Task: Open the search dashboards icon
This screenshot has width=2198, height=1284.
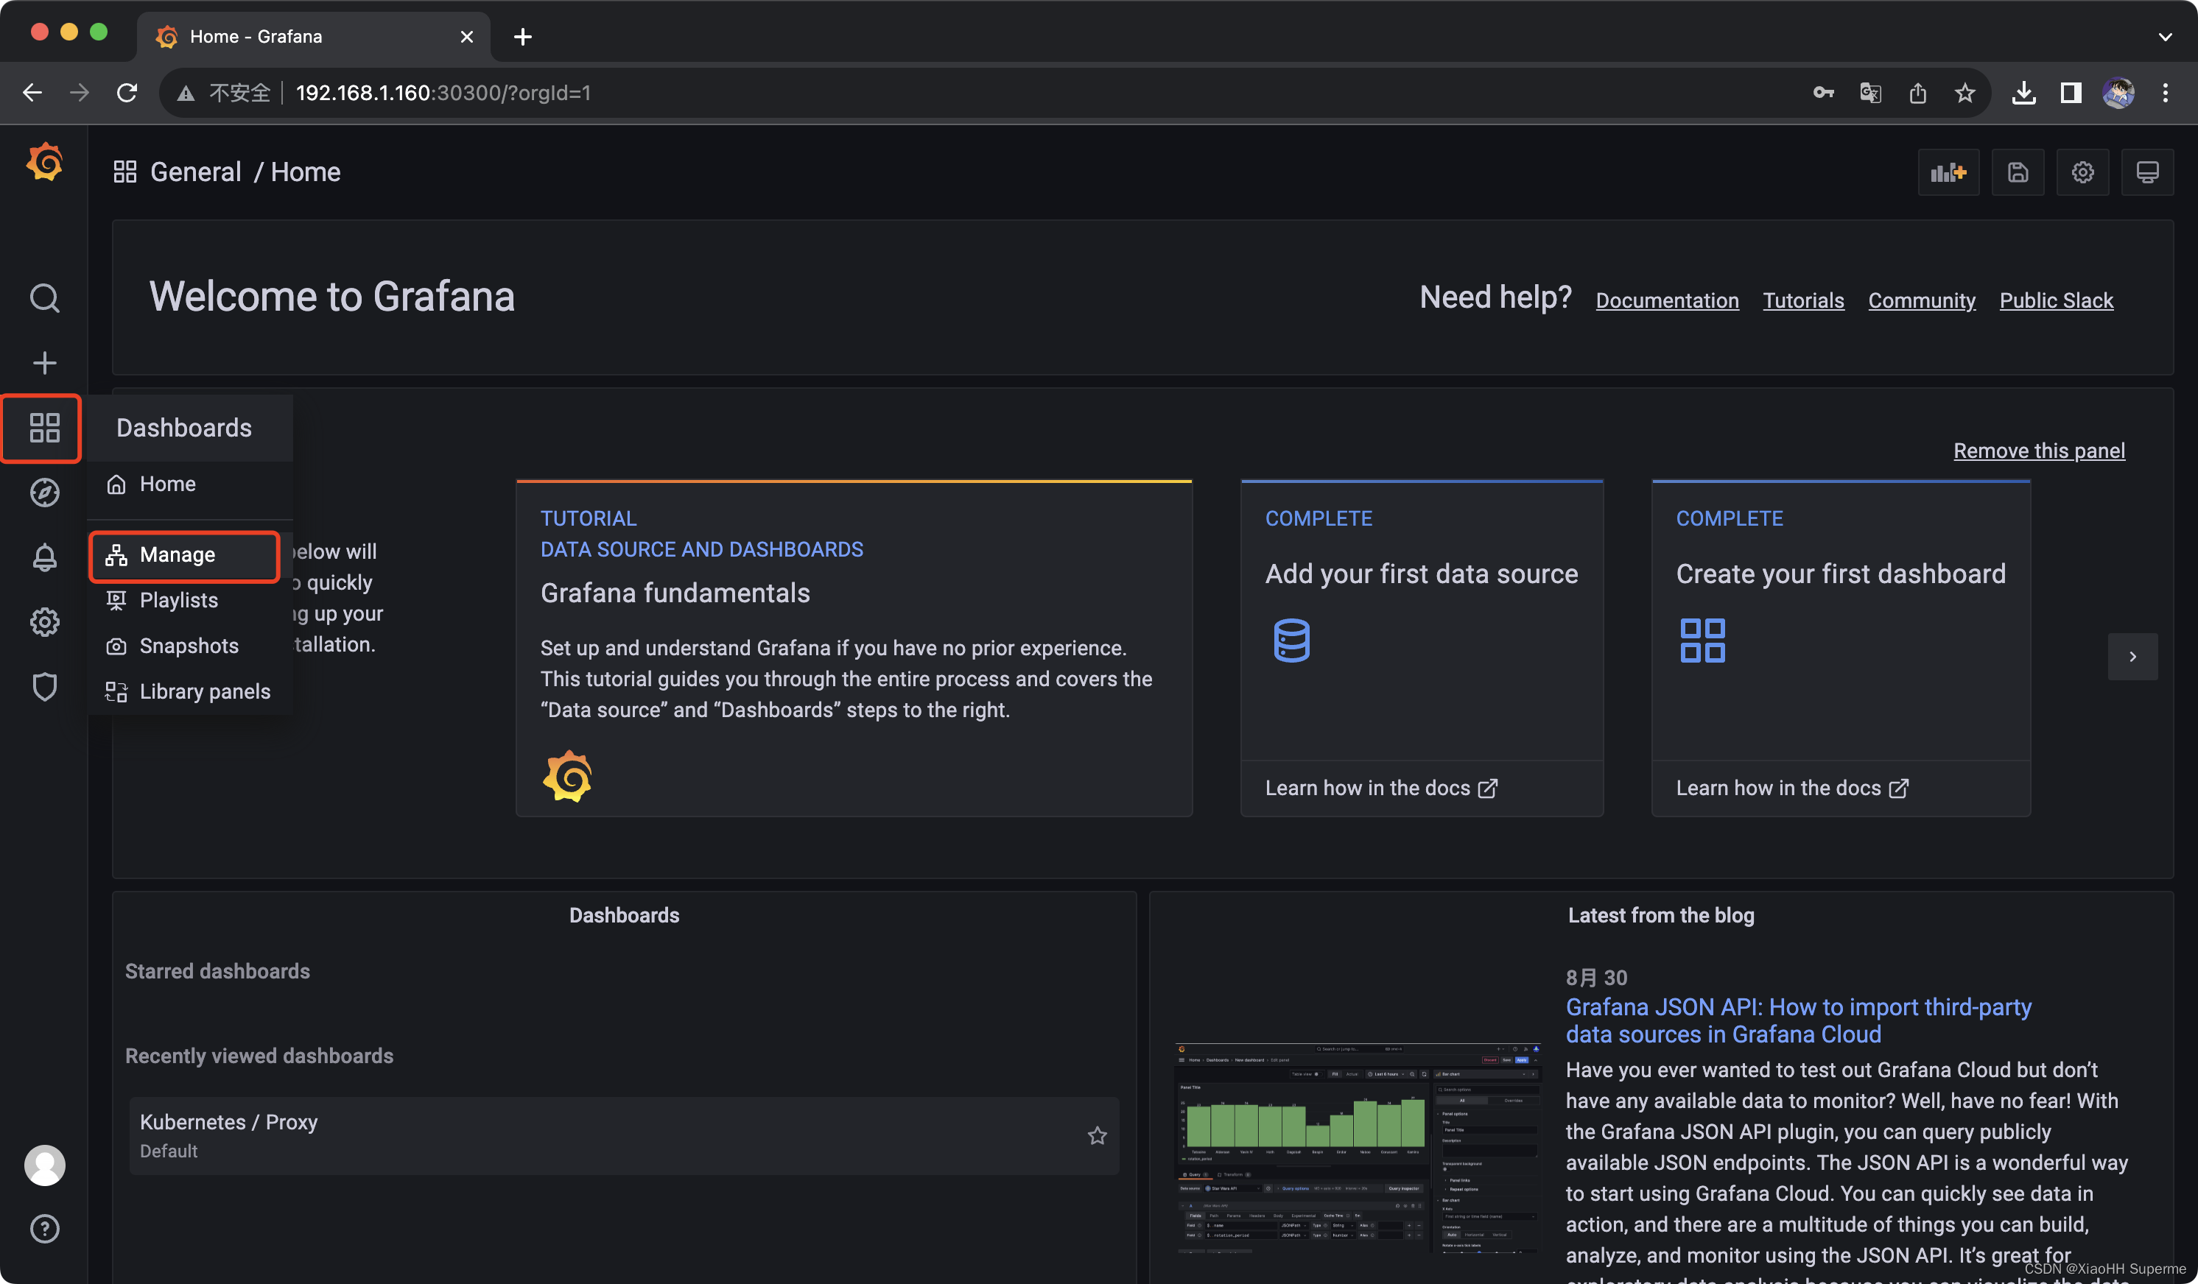Action: [44, 298]
